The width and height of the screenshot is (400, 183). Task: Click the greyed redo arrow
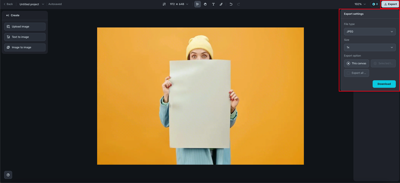(239, 4)
